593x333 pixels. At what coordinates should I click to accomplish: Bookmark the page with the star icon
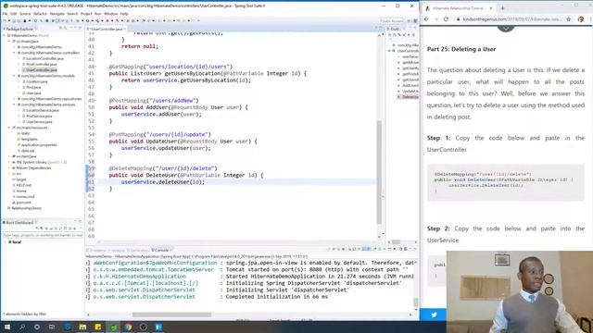pyautogui.click(x=568, y=18)
